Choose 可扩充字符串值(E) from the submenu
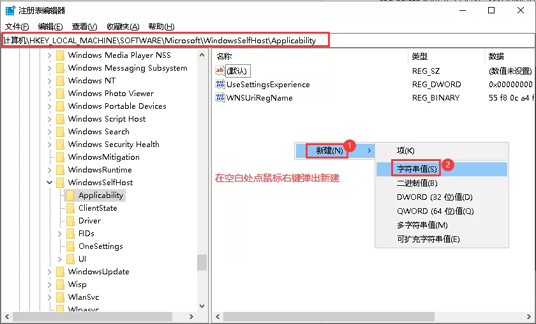The height and width of the screenshot is (324, 536). point(442,239)
